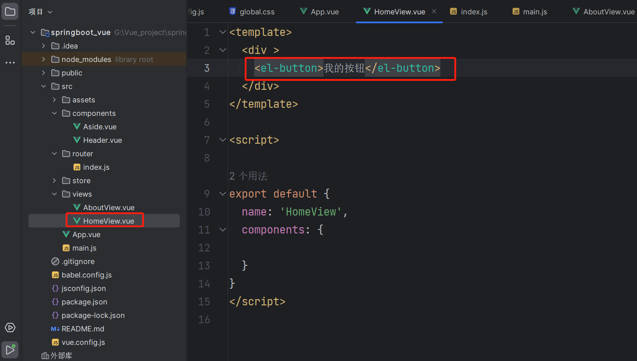
Task: Collapse the components folder
Action: click(x=54, y=113)
